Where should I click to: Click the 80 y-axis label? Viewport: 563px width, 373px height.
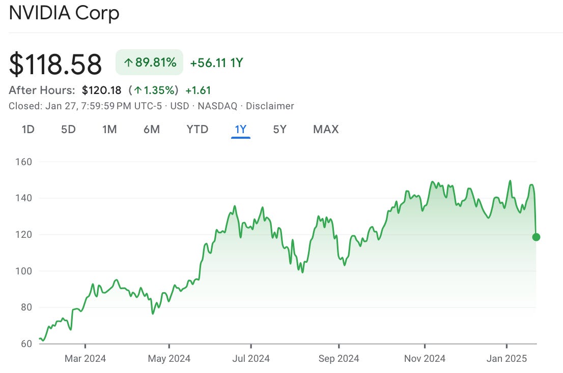(x=26, y=307)
